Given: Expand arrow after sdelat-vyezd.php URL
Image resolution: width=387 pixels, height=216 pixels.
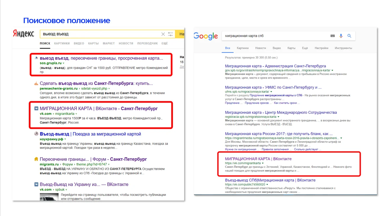Looking at the screenshot, I should 109,89.
